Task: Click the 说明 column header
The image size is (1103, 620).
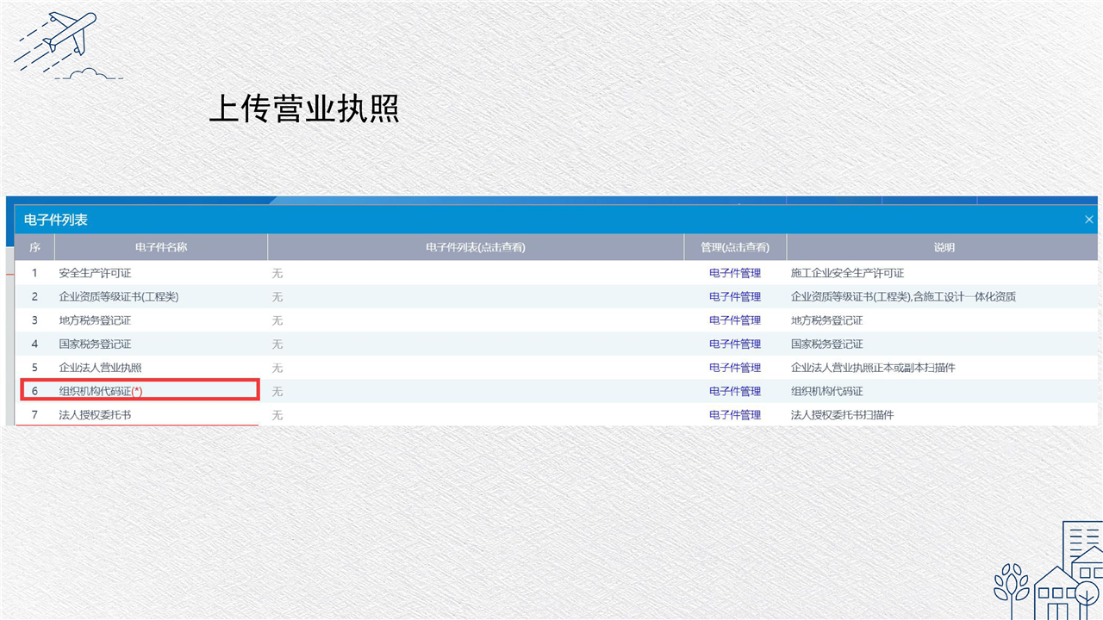Action: click(x=944, y=247)
